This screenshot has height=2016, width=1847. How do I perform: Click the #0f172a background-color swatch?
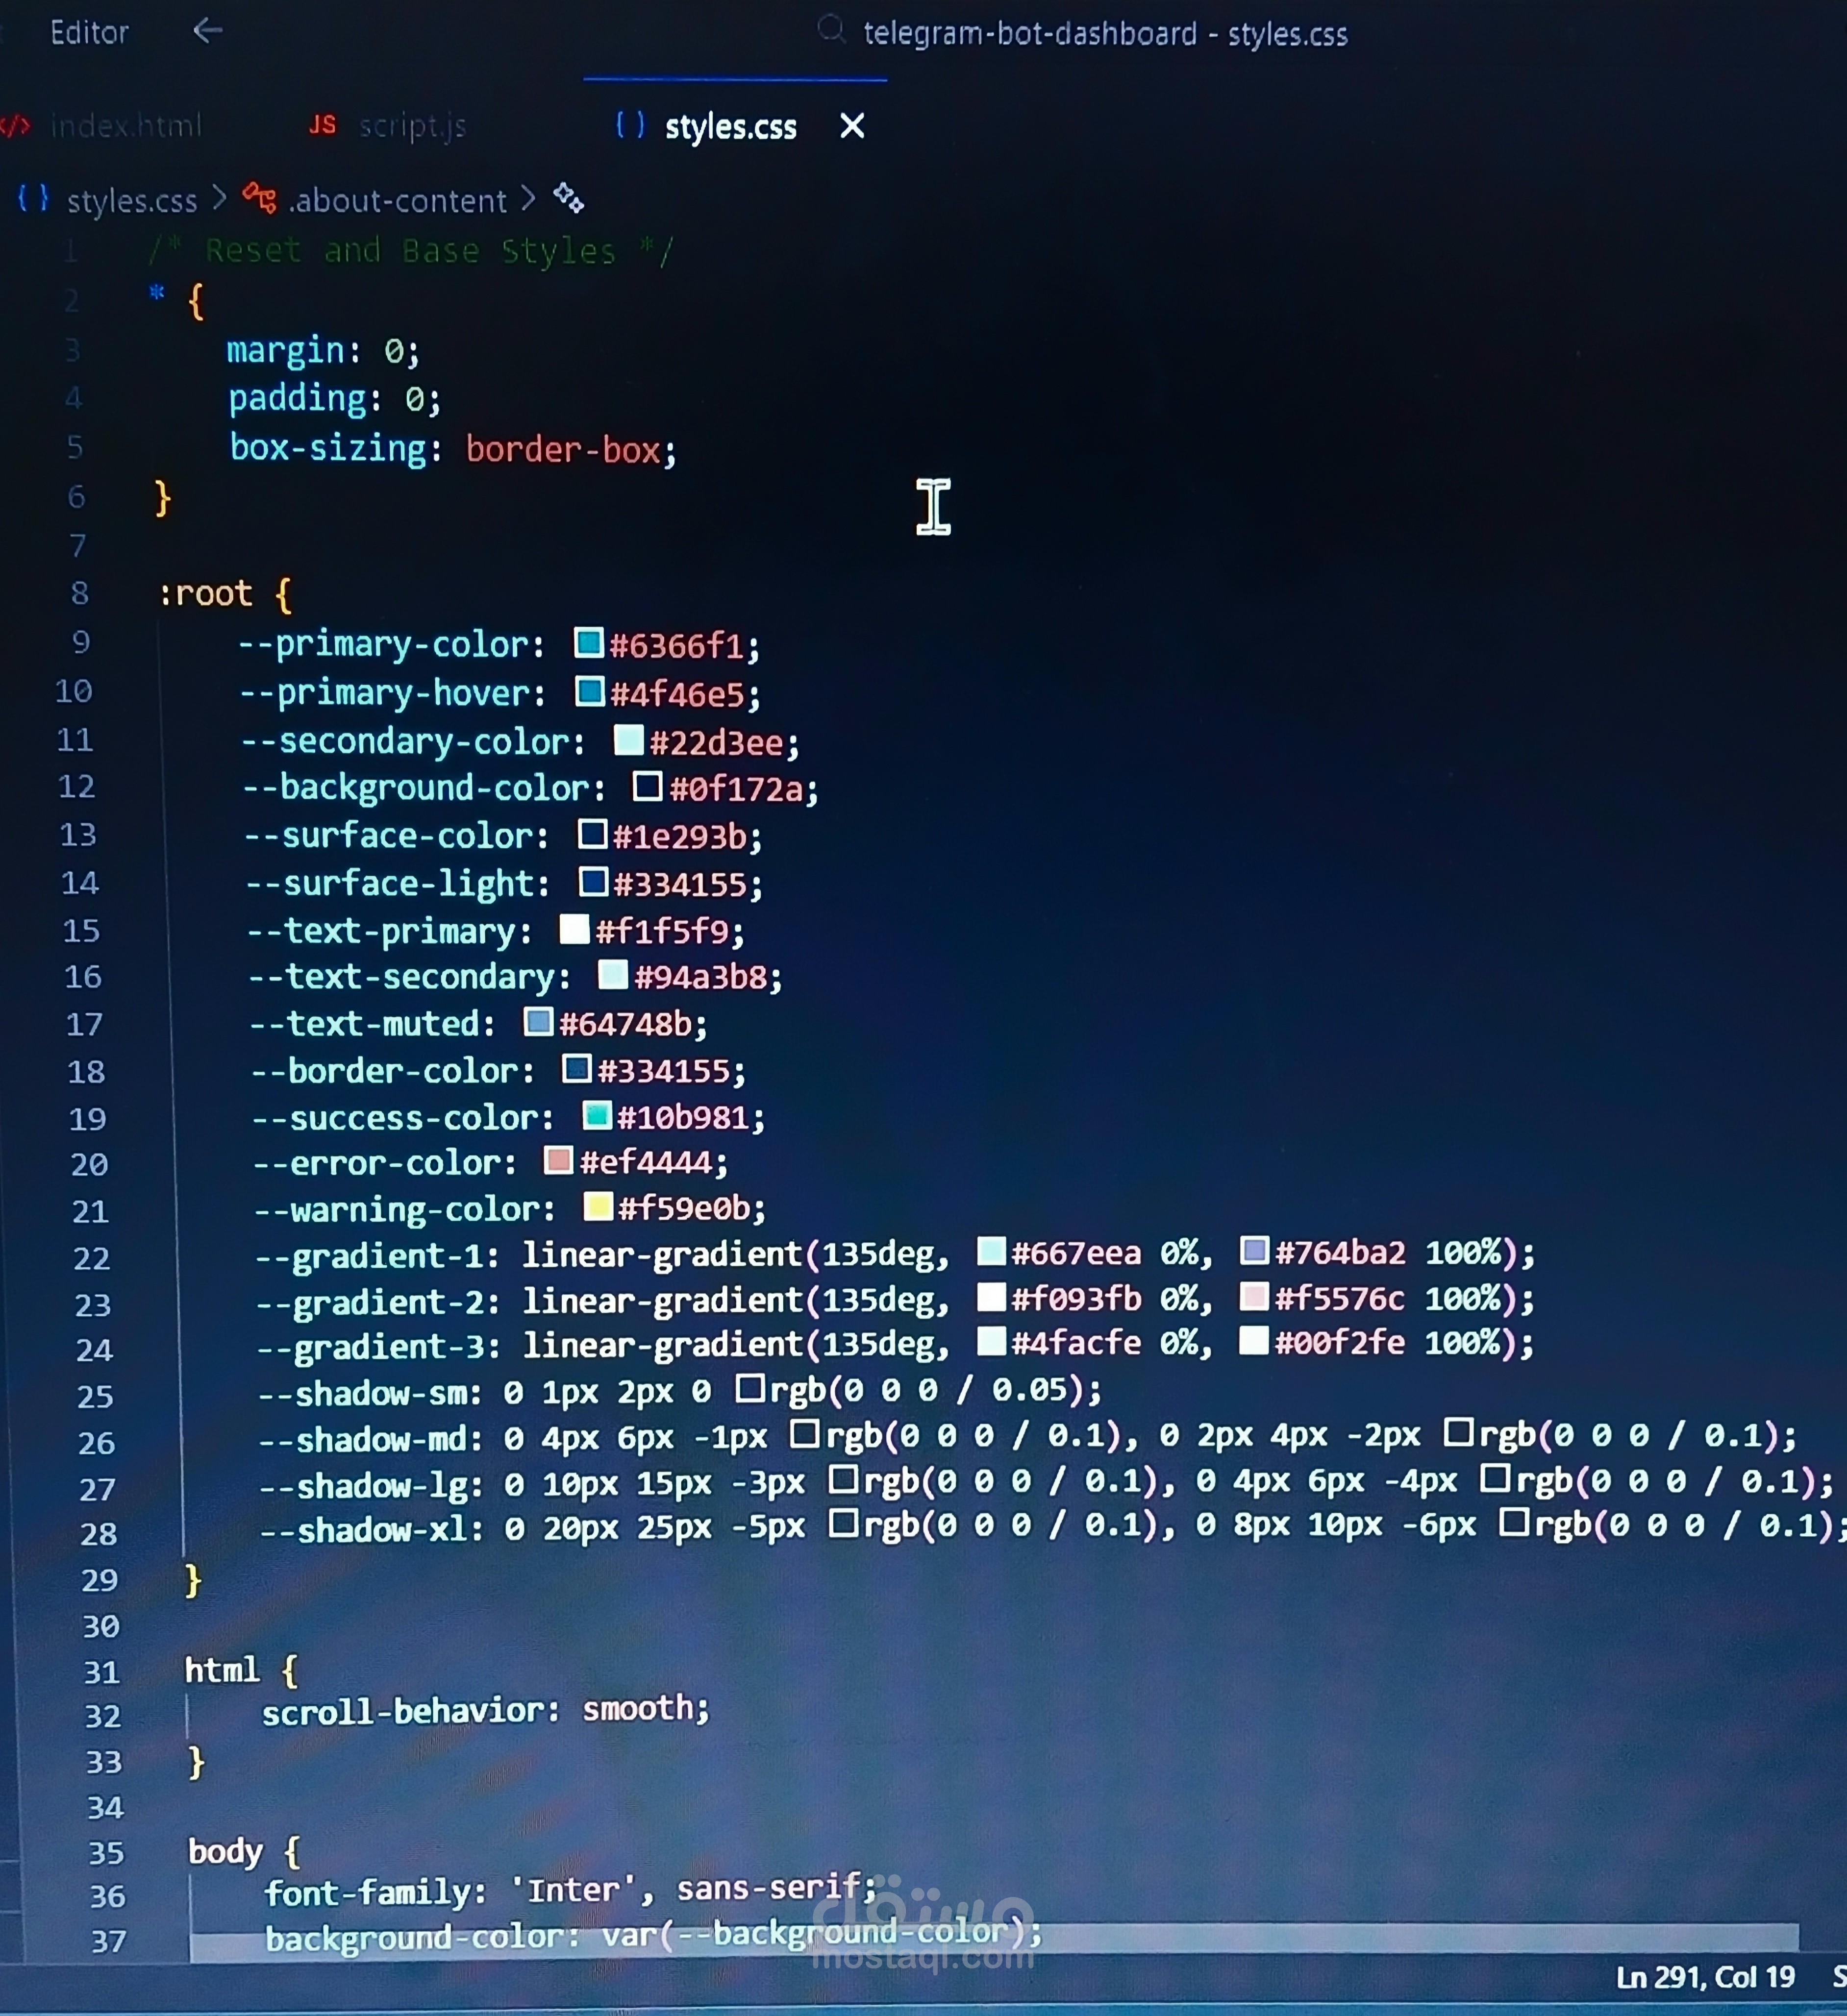click(648, 787)
